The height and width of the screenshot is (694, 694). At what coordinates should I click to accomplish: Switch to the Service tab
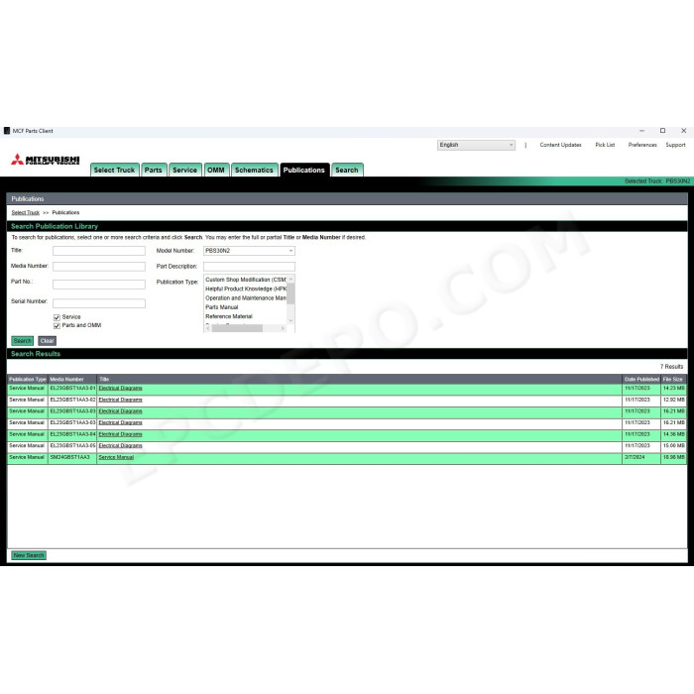[185, 170]
